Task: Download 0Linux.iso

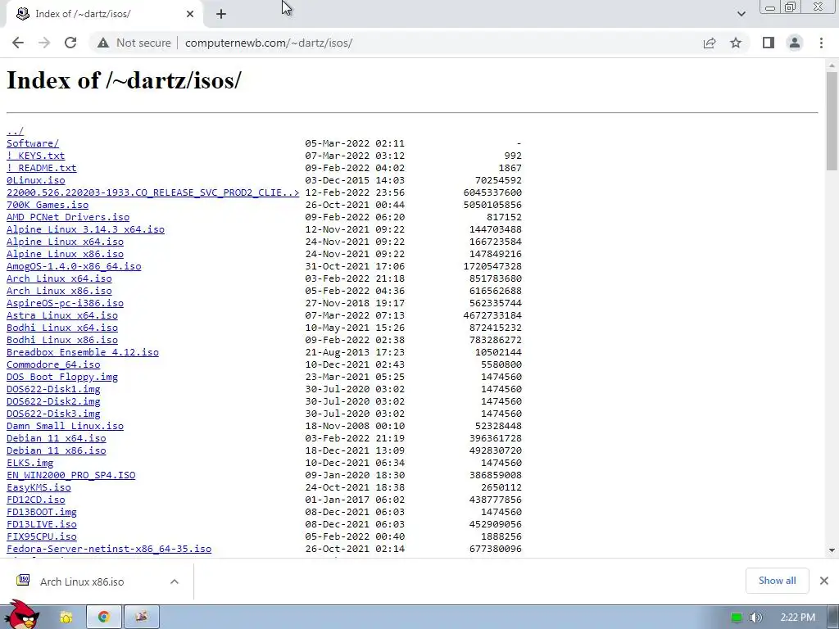Action: [x=35, y=180]
